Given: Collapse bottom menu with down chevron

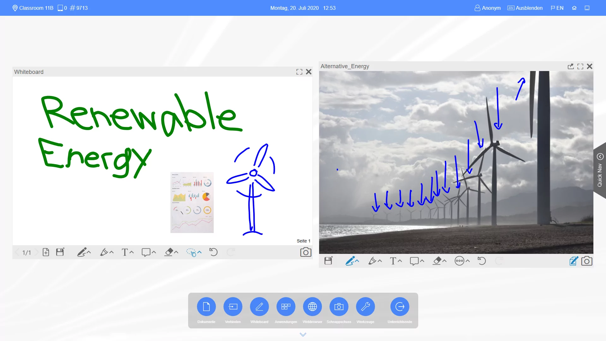Looking at the screenshot, I should tap(303, 334).
